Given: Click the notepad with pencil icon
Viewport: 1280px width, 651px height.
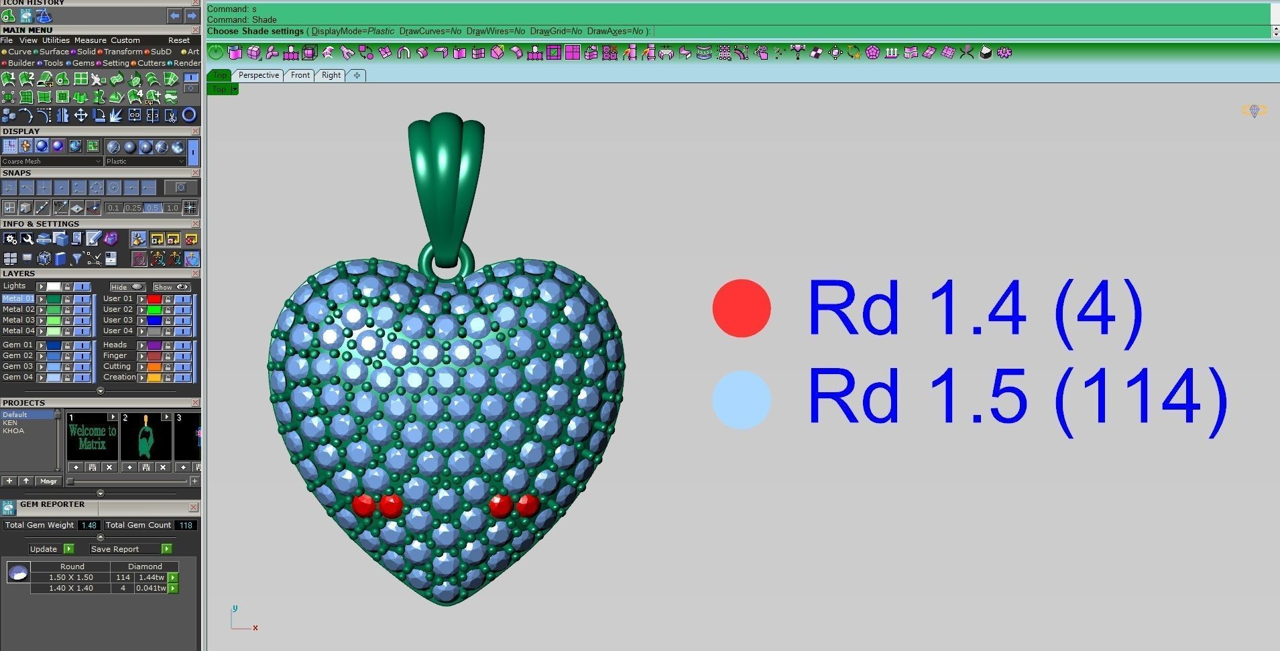Looking at the screenshot, I should pyautogui.click(x=94, y=239).
